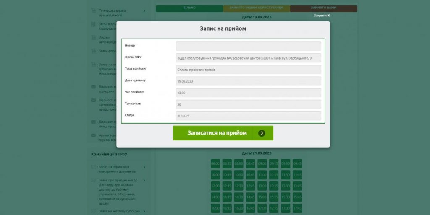Expand Тимчасова втрата працездатності chevron
The width and height of the screenshot is (430, 215).
click(144, 11)
